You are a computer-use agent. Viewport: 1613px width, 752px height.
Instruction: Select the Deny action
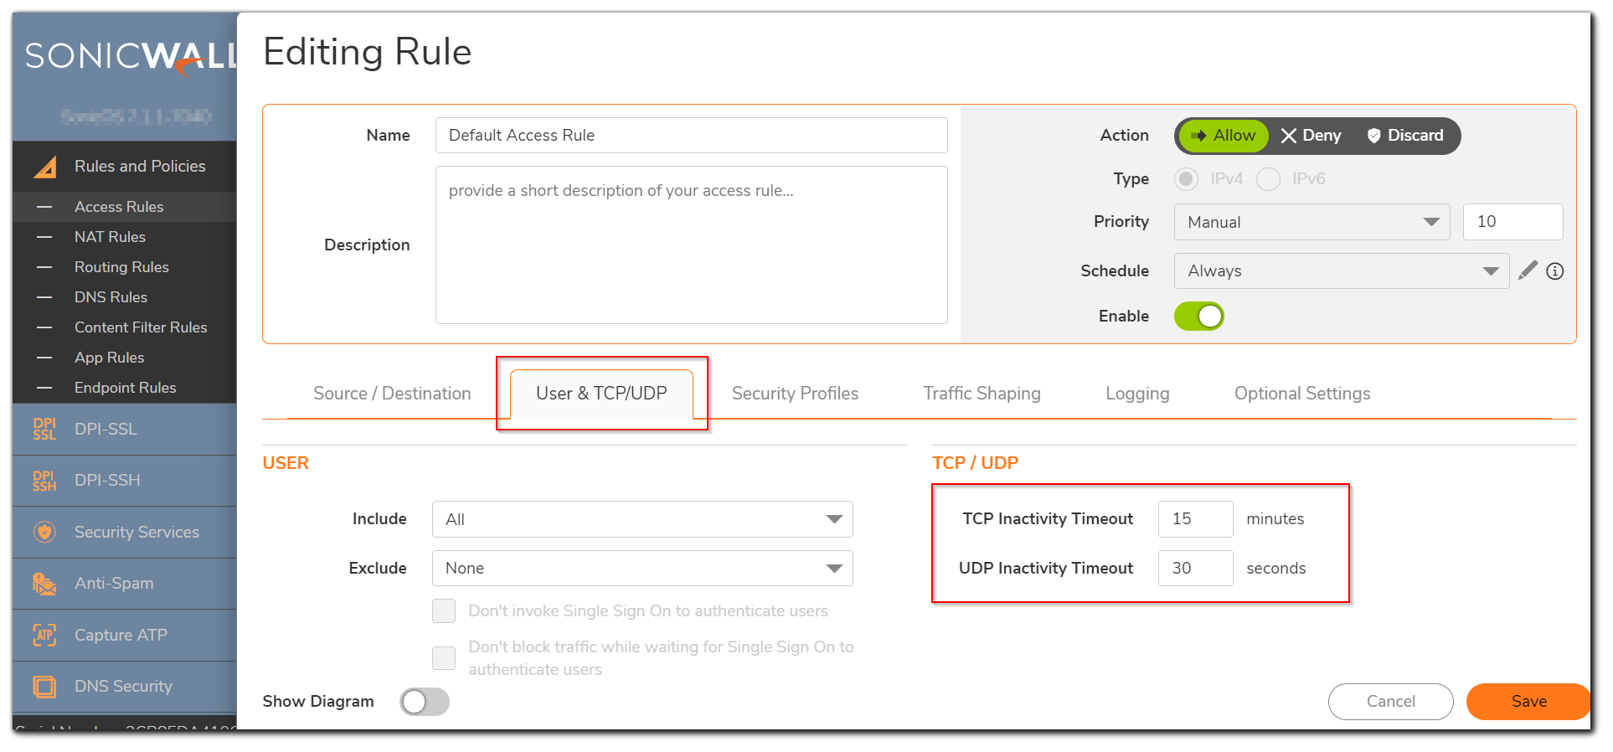point(1312,136)
